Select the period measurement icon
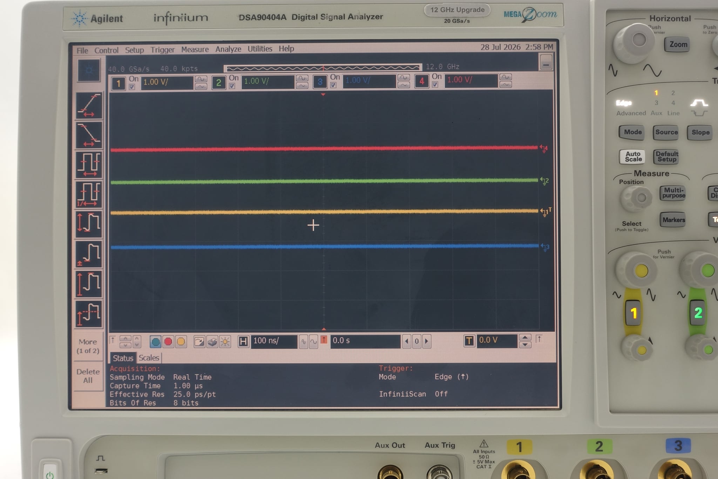Screen dimensions: 718x479 pyautogui.click(x=89, y=165)
